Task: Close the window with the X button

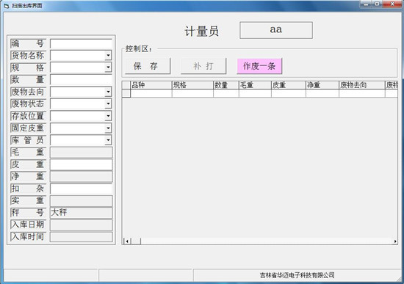Action: (x=392, y=4)
